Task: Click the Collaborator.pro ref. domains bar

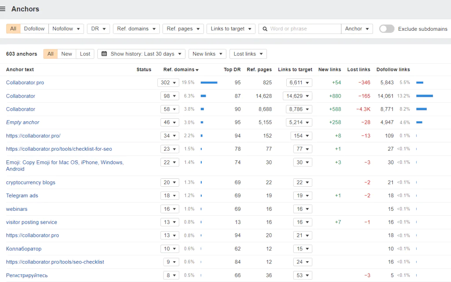Action: pyautogui.click(x=209, y=83)
